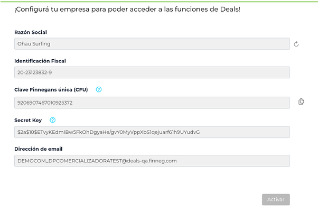318x212 pixels.
Task: Click the "Secret Key" label text
Action: (x=29, y=120)
